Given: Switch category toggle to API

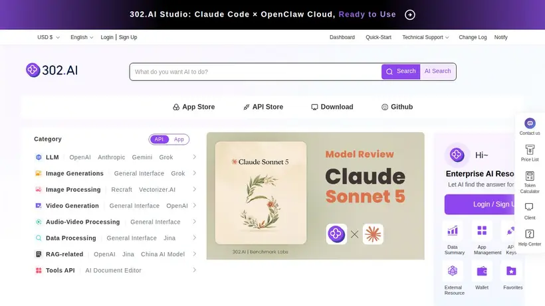Looking at the screenshot, I should [160, 139].
